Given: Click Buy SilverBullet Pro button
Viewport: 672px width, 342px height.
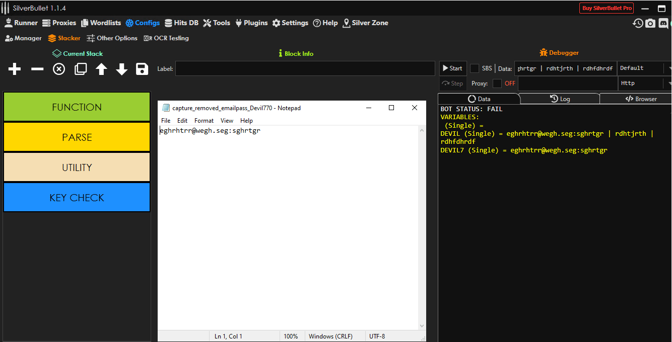Looking at the screenshot, I should 607,8.
